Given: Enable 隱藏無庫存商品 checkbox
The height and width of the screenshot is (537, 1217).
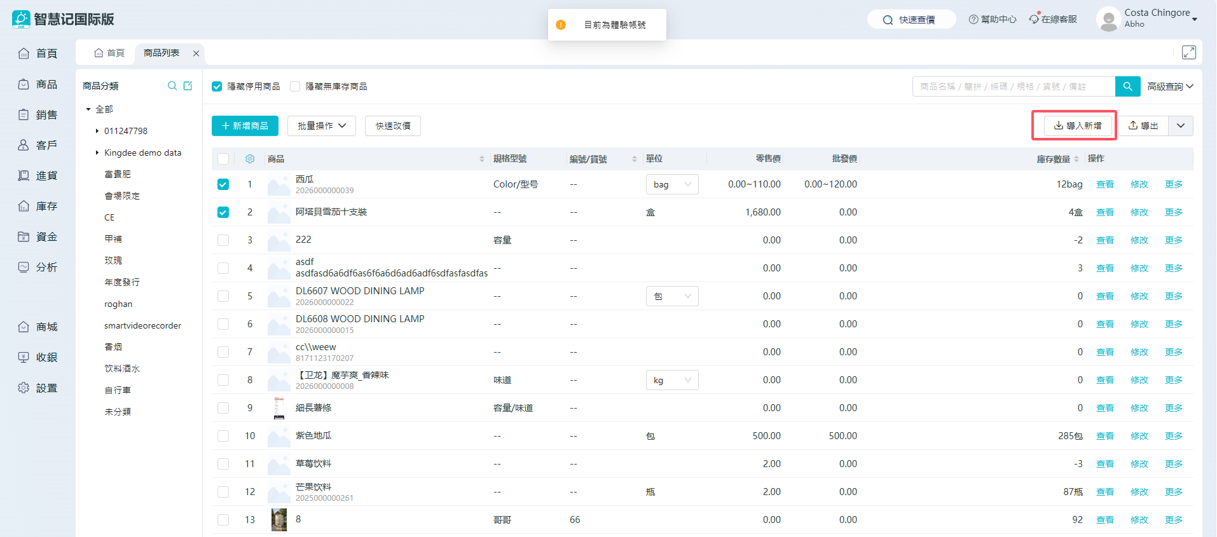Looking at the screenshot, I should [x=295, y=86].
